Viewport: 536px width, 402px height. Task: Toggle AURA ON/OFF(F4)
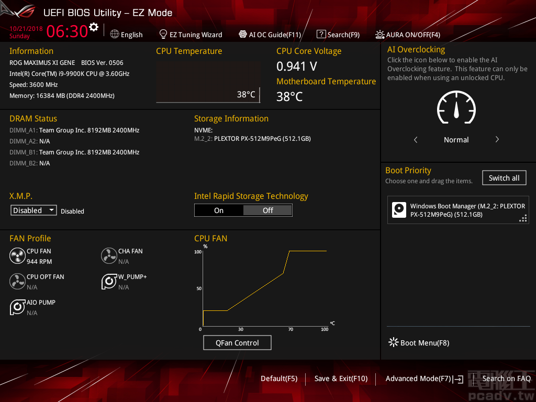[x=414, y=35]
